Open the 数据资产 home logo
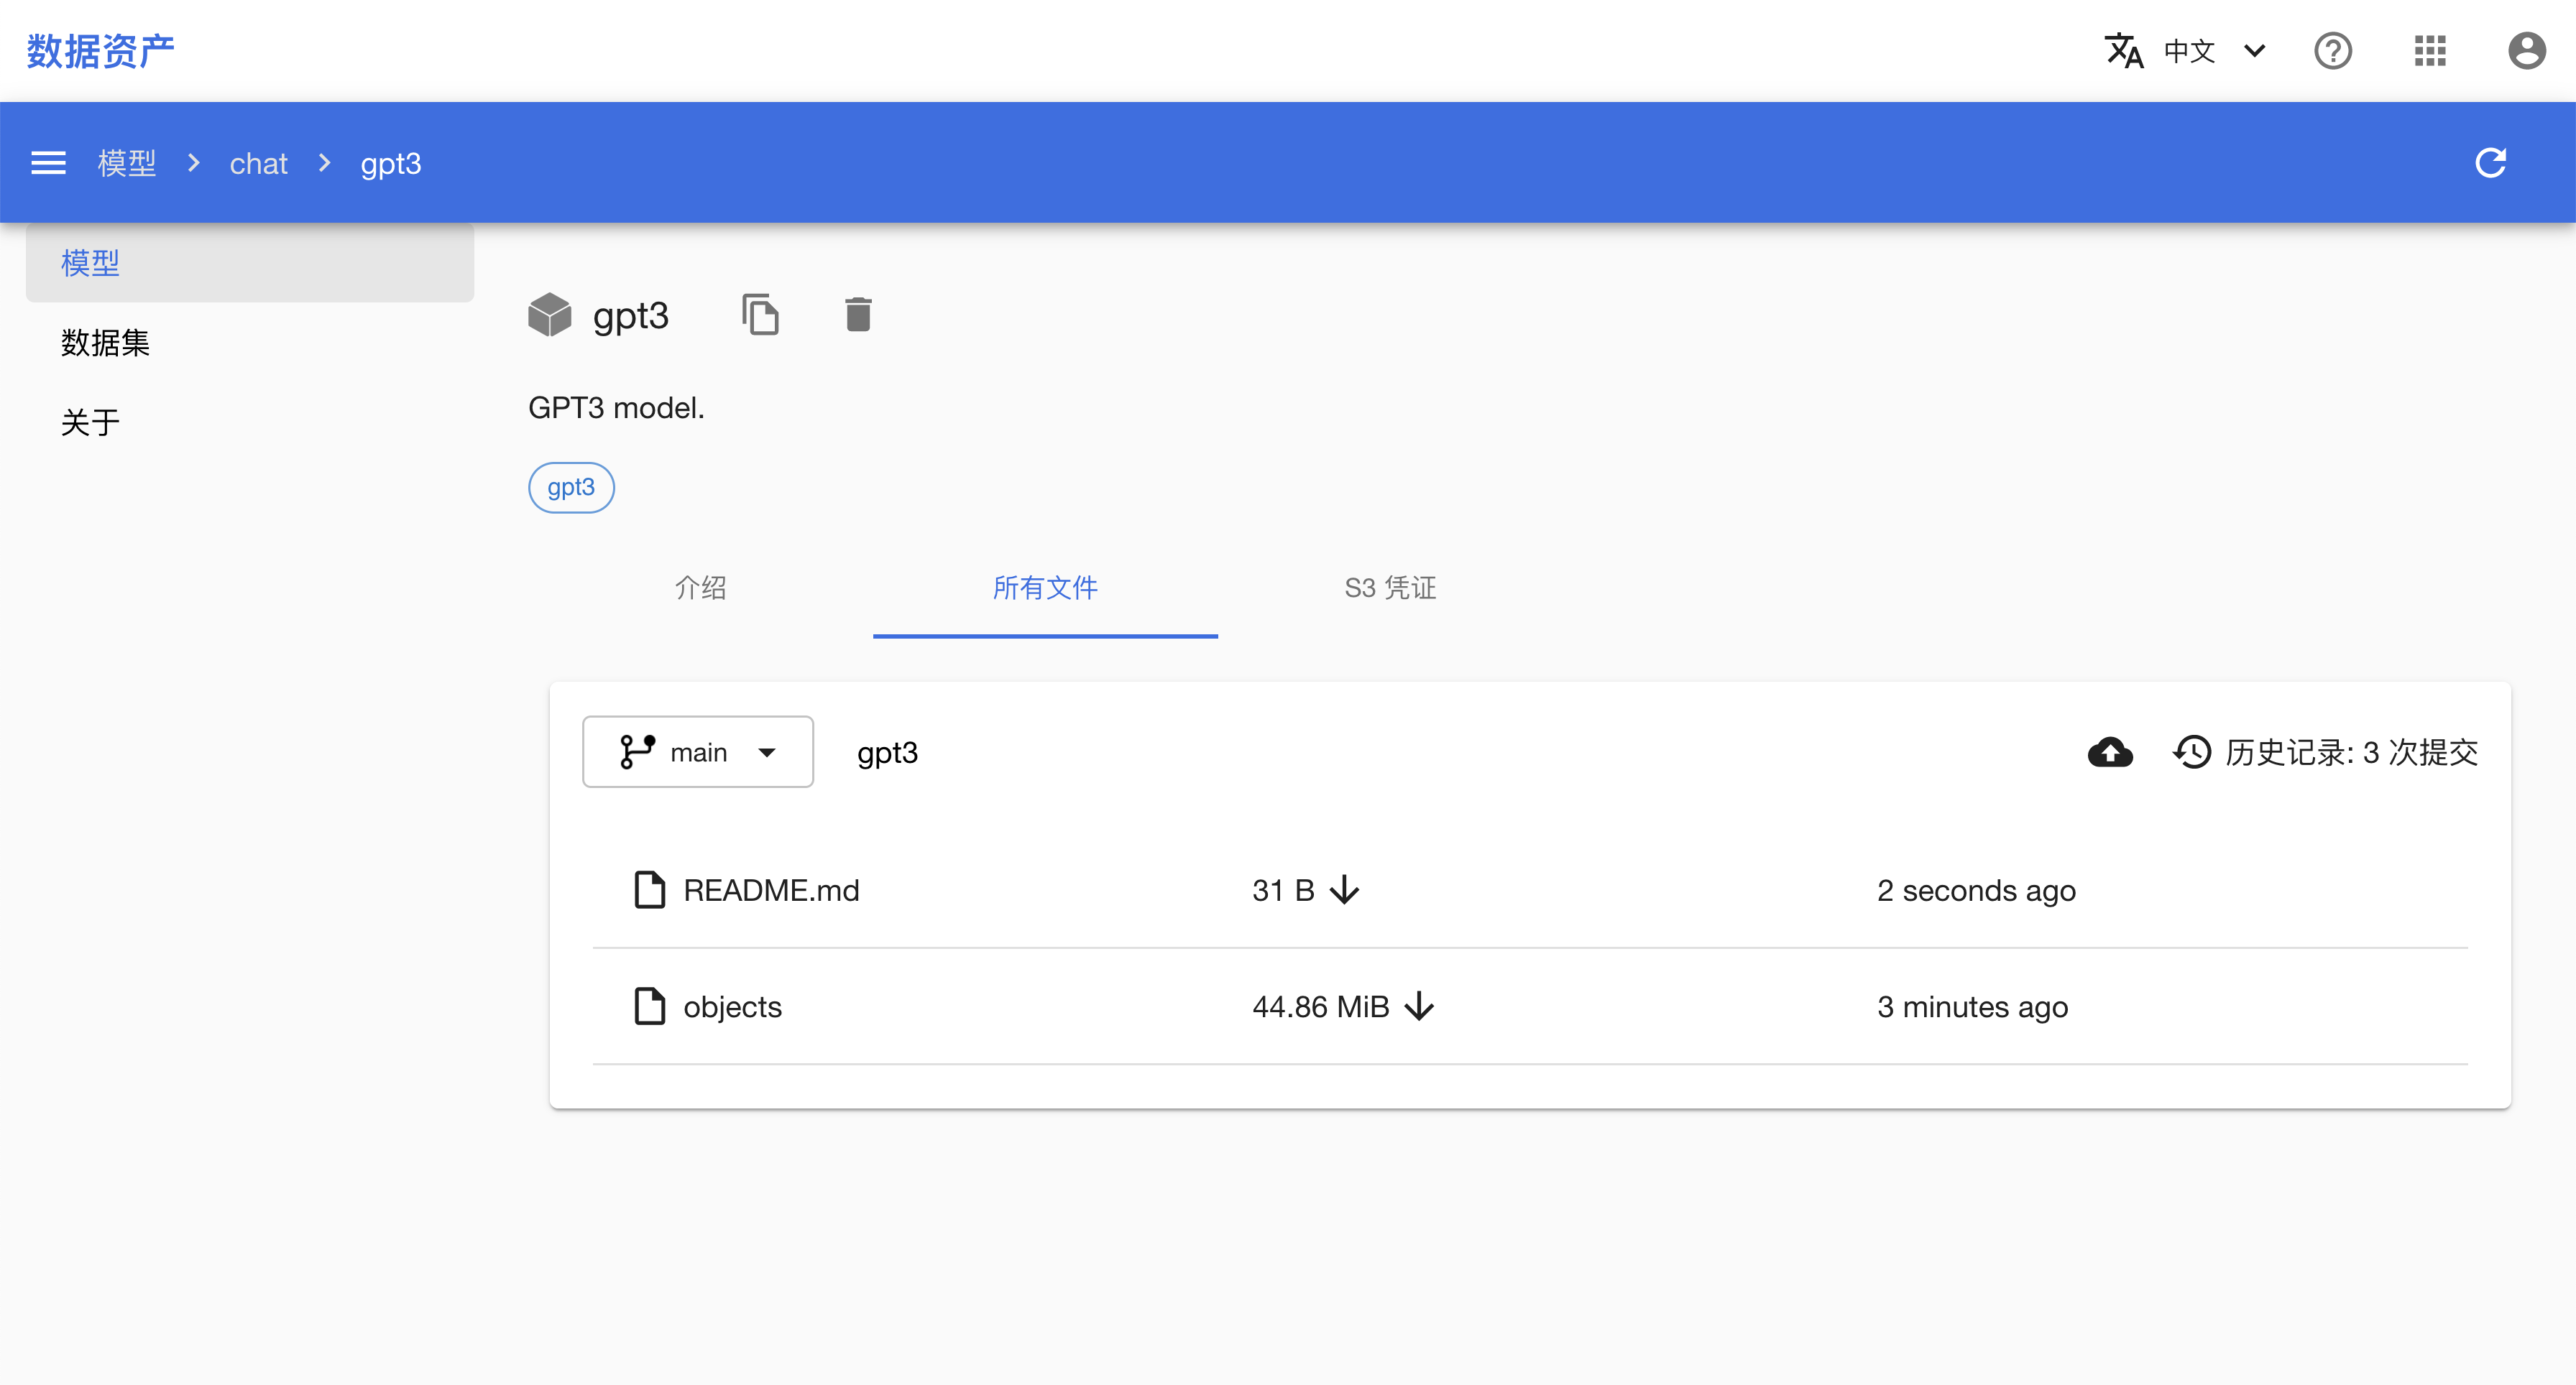The height and width of the screenshot is (1385, 2576). coord(101,51)
